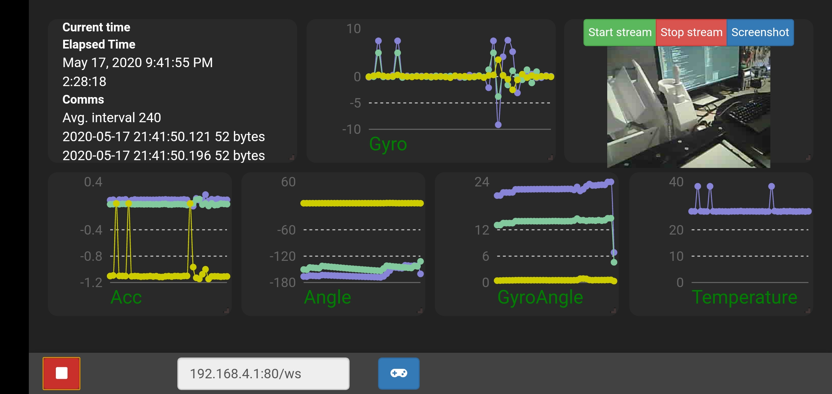Click the Angle chart title

click(x=327, y=297)
